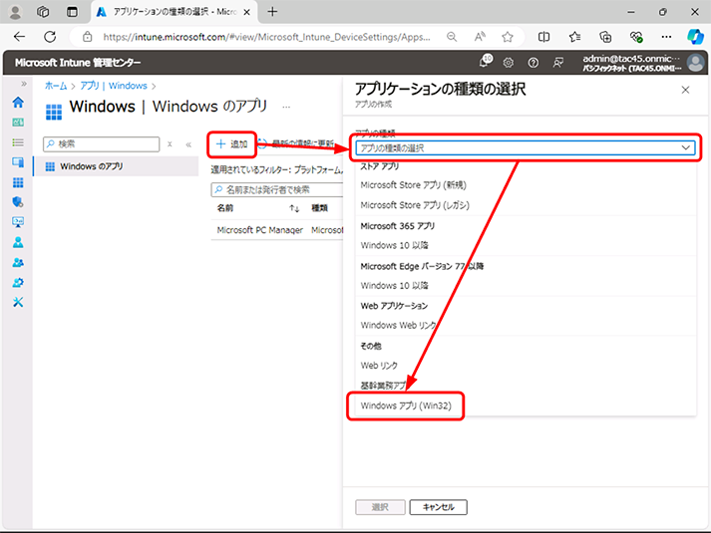711x533 pixels.
Task: Open the Users icon in the sidebar
Action: point(18,242)
